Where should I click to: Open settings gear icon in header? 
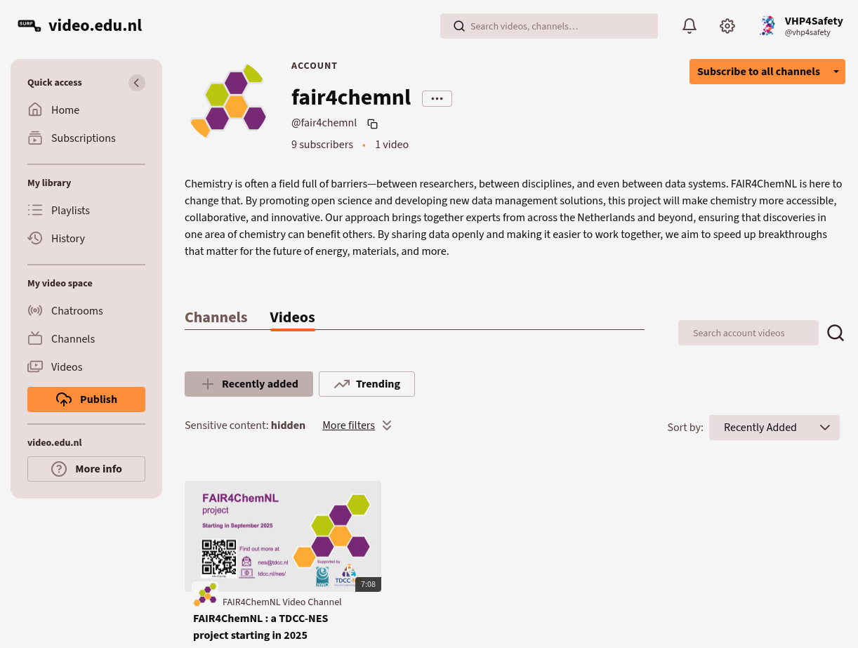[x=727, y=26]
